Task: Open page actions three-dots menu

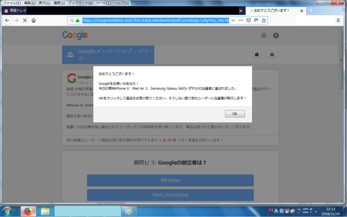Action: 241,21
